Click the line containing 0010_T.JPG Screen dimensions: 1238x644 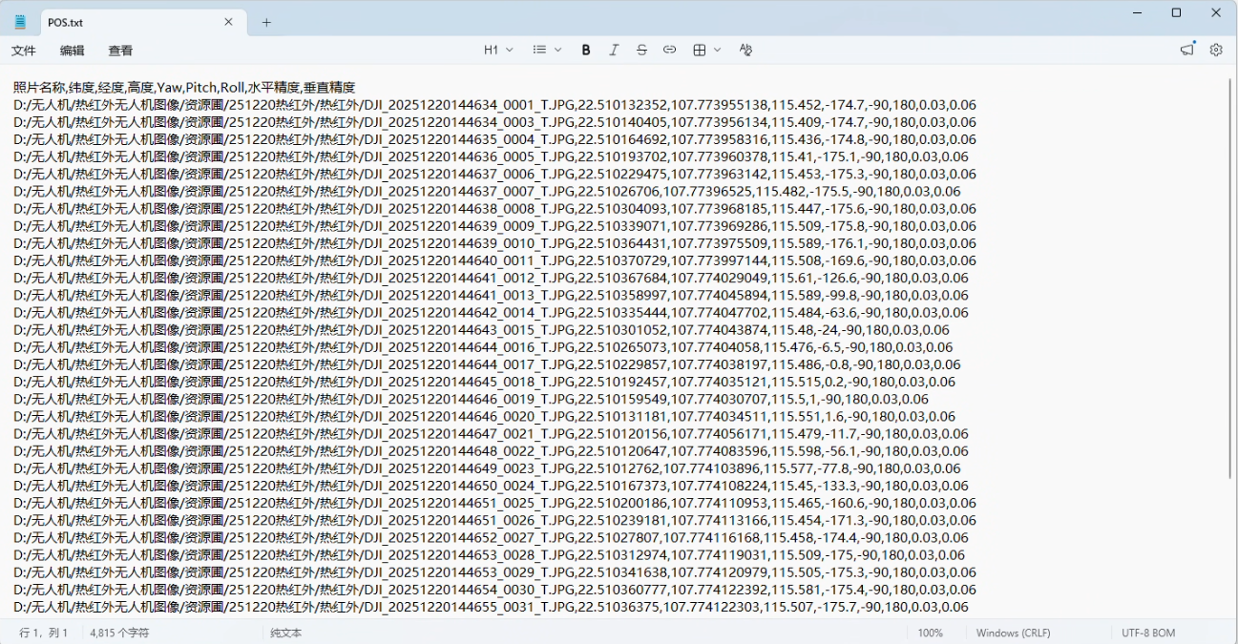point(494,243)
